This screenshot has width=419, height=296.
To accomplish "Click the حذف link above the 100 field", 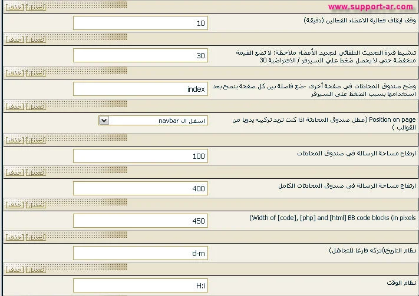I will click(15, 139).
